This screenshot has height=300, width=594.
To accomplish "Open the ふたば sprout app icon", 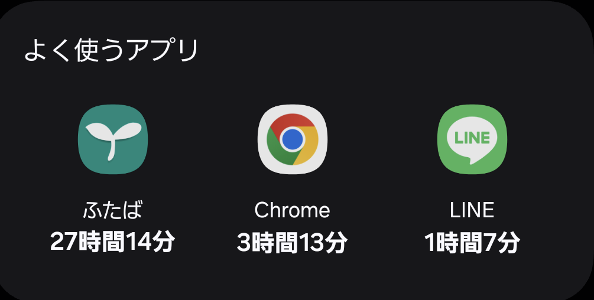I will coord(112,139).
